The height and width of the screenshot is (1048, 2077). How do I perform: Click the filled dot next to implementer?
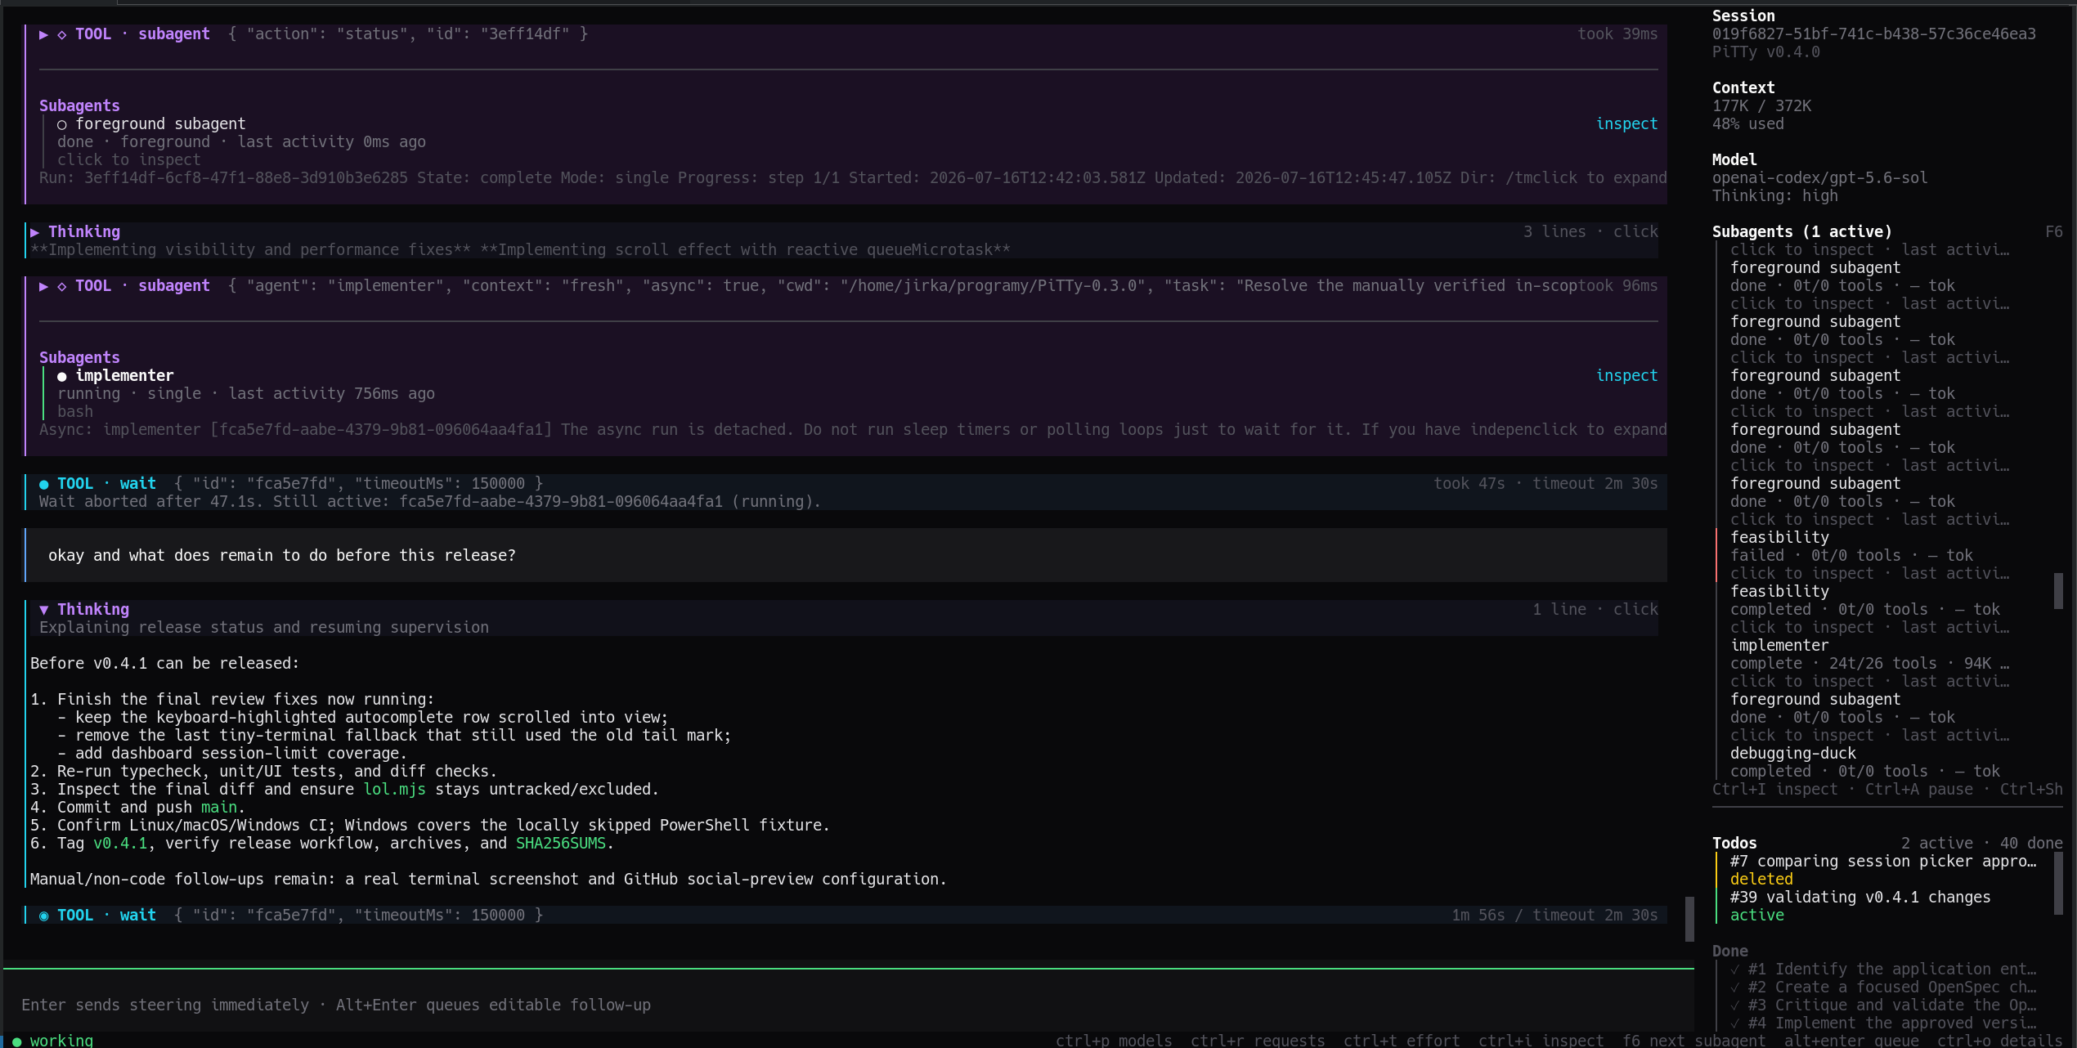(x=61, y=377)
